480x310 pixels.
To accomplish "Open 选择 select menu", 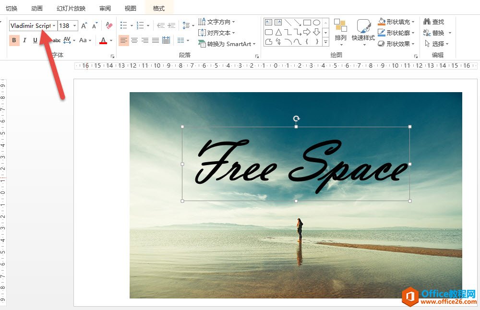I will pos(436,44).
